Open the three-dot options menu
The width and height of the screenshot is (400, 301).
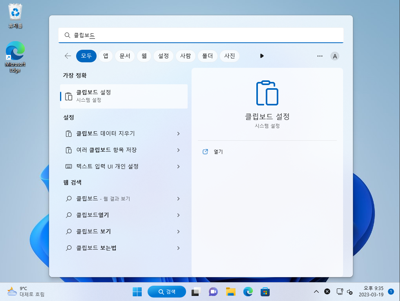320,56
